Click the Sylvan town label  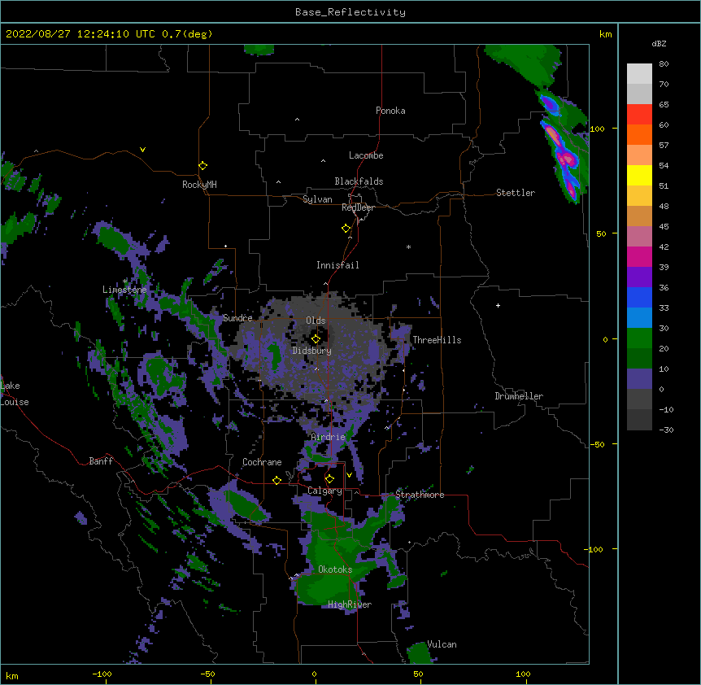pyautogui.click(x=317, y=199)
